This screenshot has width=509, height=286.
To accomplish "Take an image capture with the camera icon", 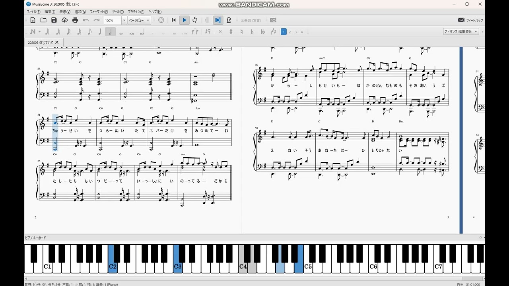I will point(273,20).
